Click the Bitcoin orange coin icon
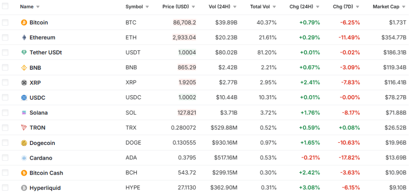Screen dimensions: 410x193 point(24,22)
